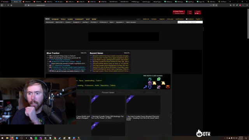Expand the Classes dropdown
Viewport: 249px width, 140px height.
tap(68, 22)
